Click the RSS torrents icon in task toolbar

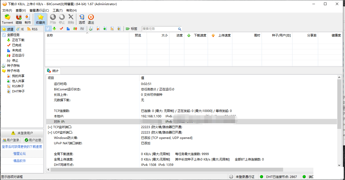click(112, 29)
